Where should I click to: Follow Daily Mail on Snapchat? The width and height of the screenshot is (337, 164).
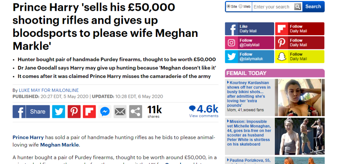tap(299, 57)
